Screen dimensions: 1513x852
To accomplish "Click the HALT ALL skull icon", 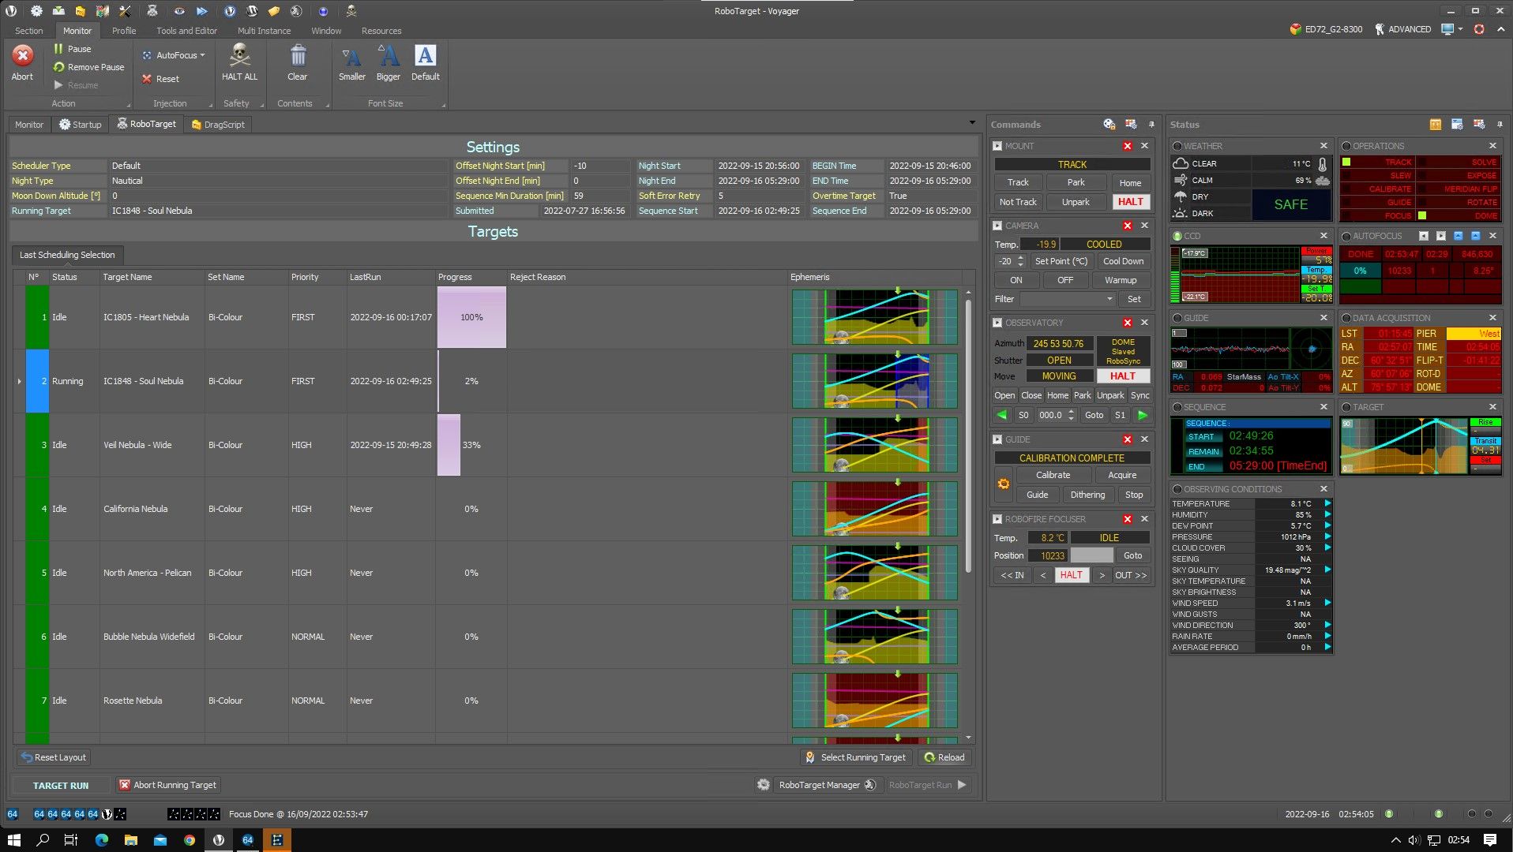I will tap(239, 55).
